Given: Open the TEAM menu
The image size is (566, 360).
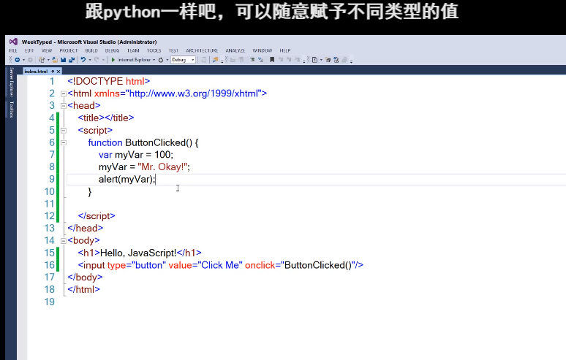Looking at the screenshot, I should tap(133, 51).
